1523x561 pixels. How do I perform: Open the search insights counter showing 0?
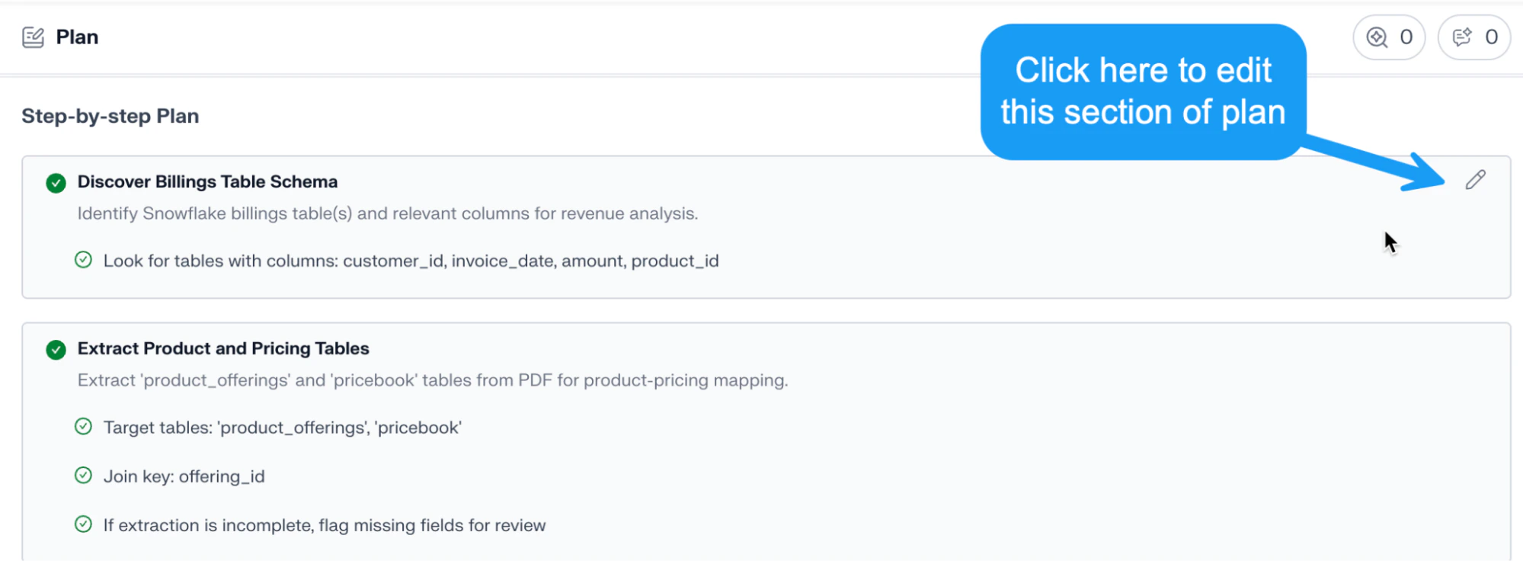tap(1389, 37)
